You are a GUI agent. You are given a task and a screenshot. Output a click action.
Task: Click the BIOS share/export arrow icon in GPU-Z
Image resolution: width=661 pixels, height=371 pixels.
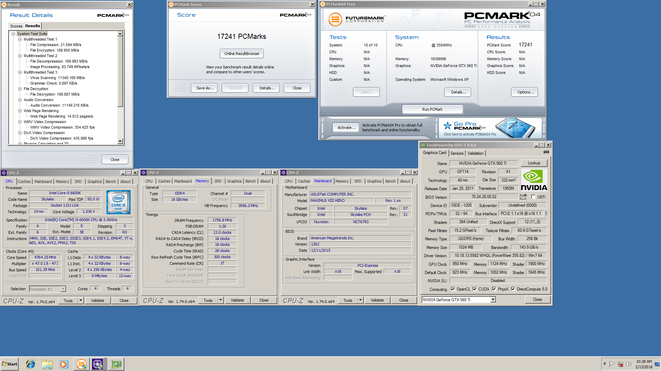click(x=524, y=197)
